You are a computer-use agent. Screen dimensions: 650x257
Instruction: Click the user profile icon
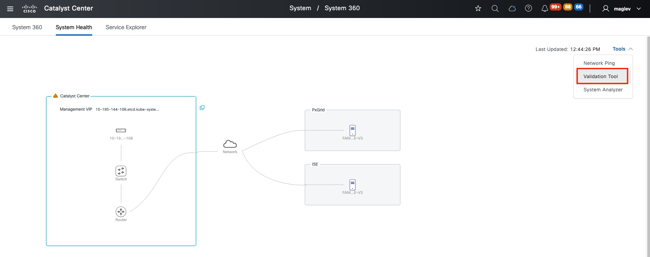click(606, 9)
